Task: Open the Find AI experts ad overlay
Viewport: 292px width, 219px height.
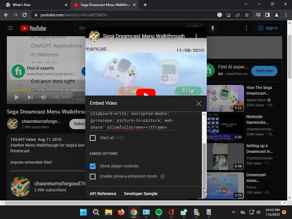Action: (x=48, y=71)
